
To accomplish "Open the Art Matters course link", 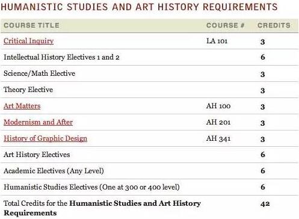I will pos(22,106).
